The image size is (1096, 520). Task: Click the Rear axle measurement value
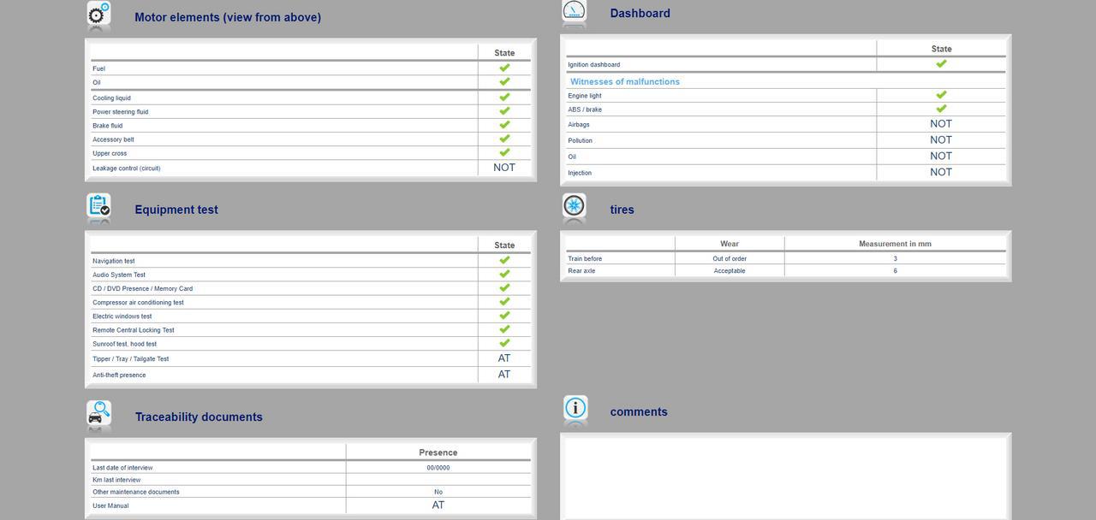(895, 271)
